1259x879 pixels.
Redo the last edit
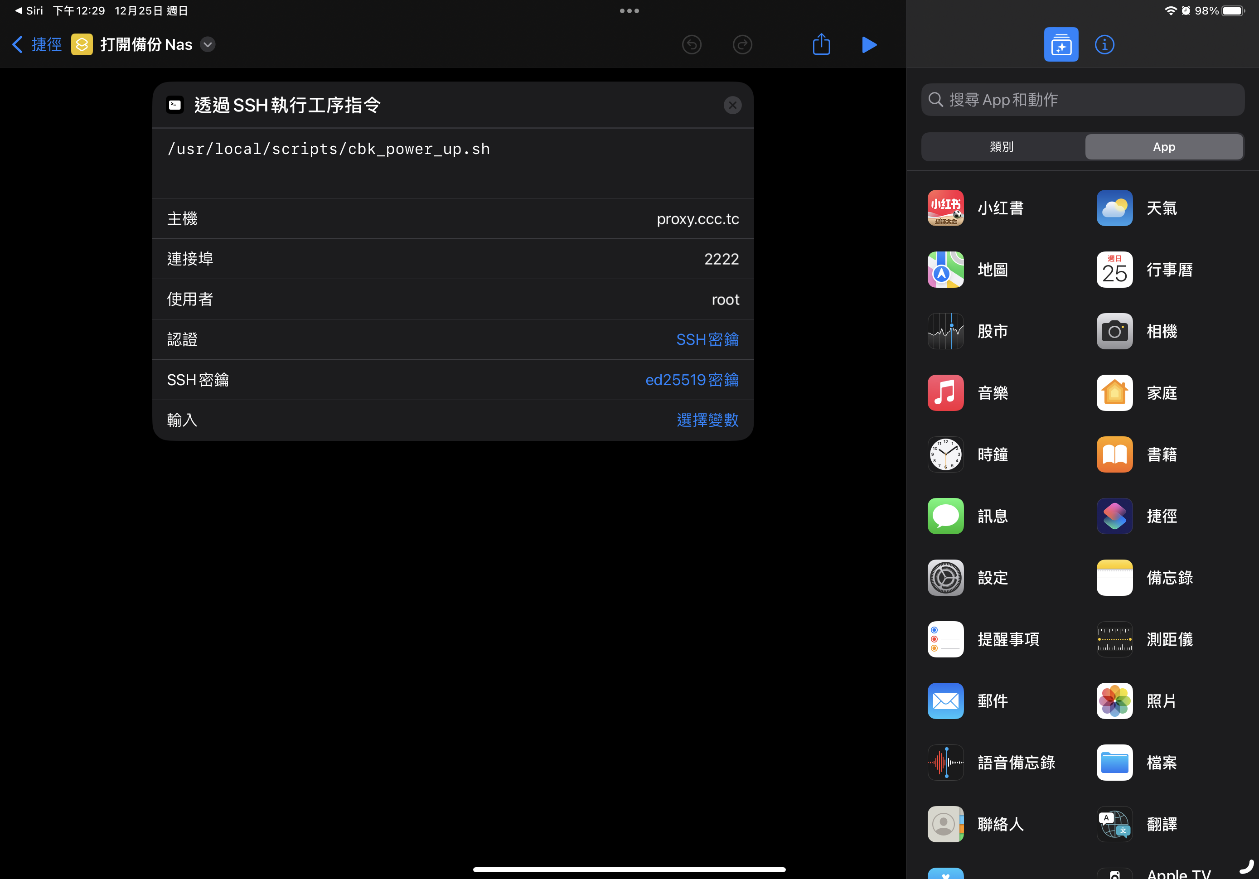pyautogui.click(x=742, y=44)
